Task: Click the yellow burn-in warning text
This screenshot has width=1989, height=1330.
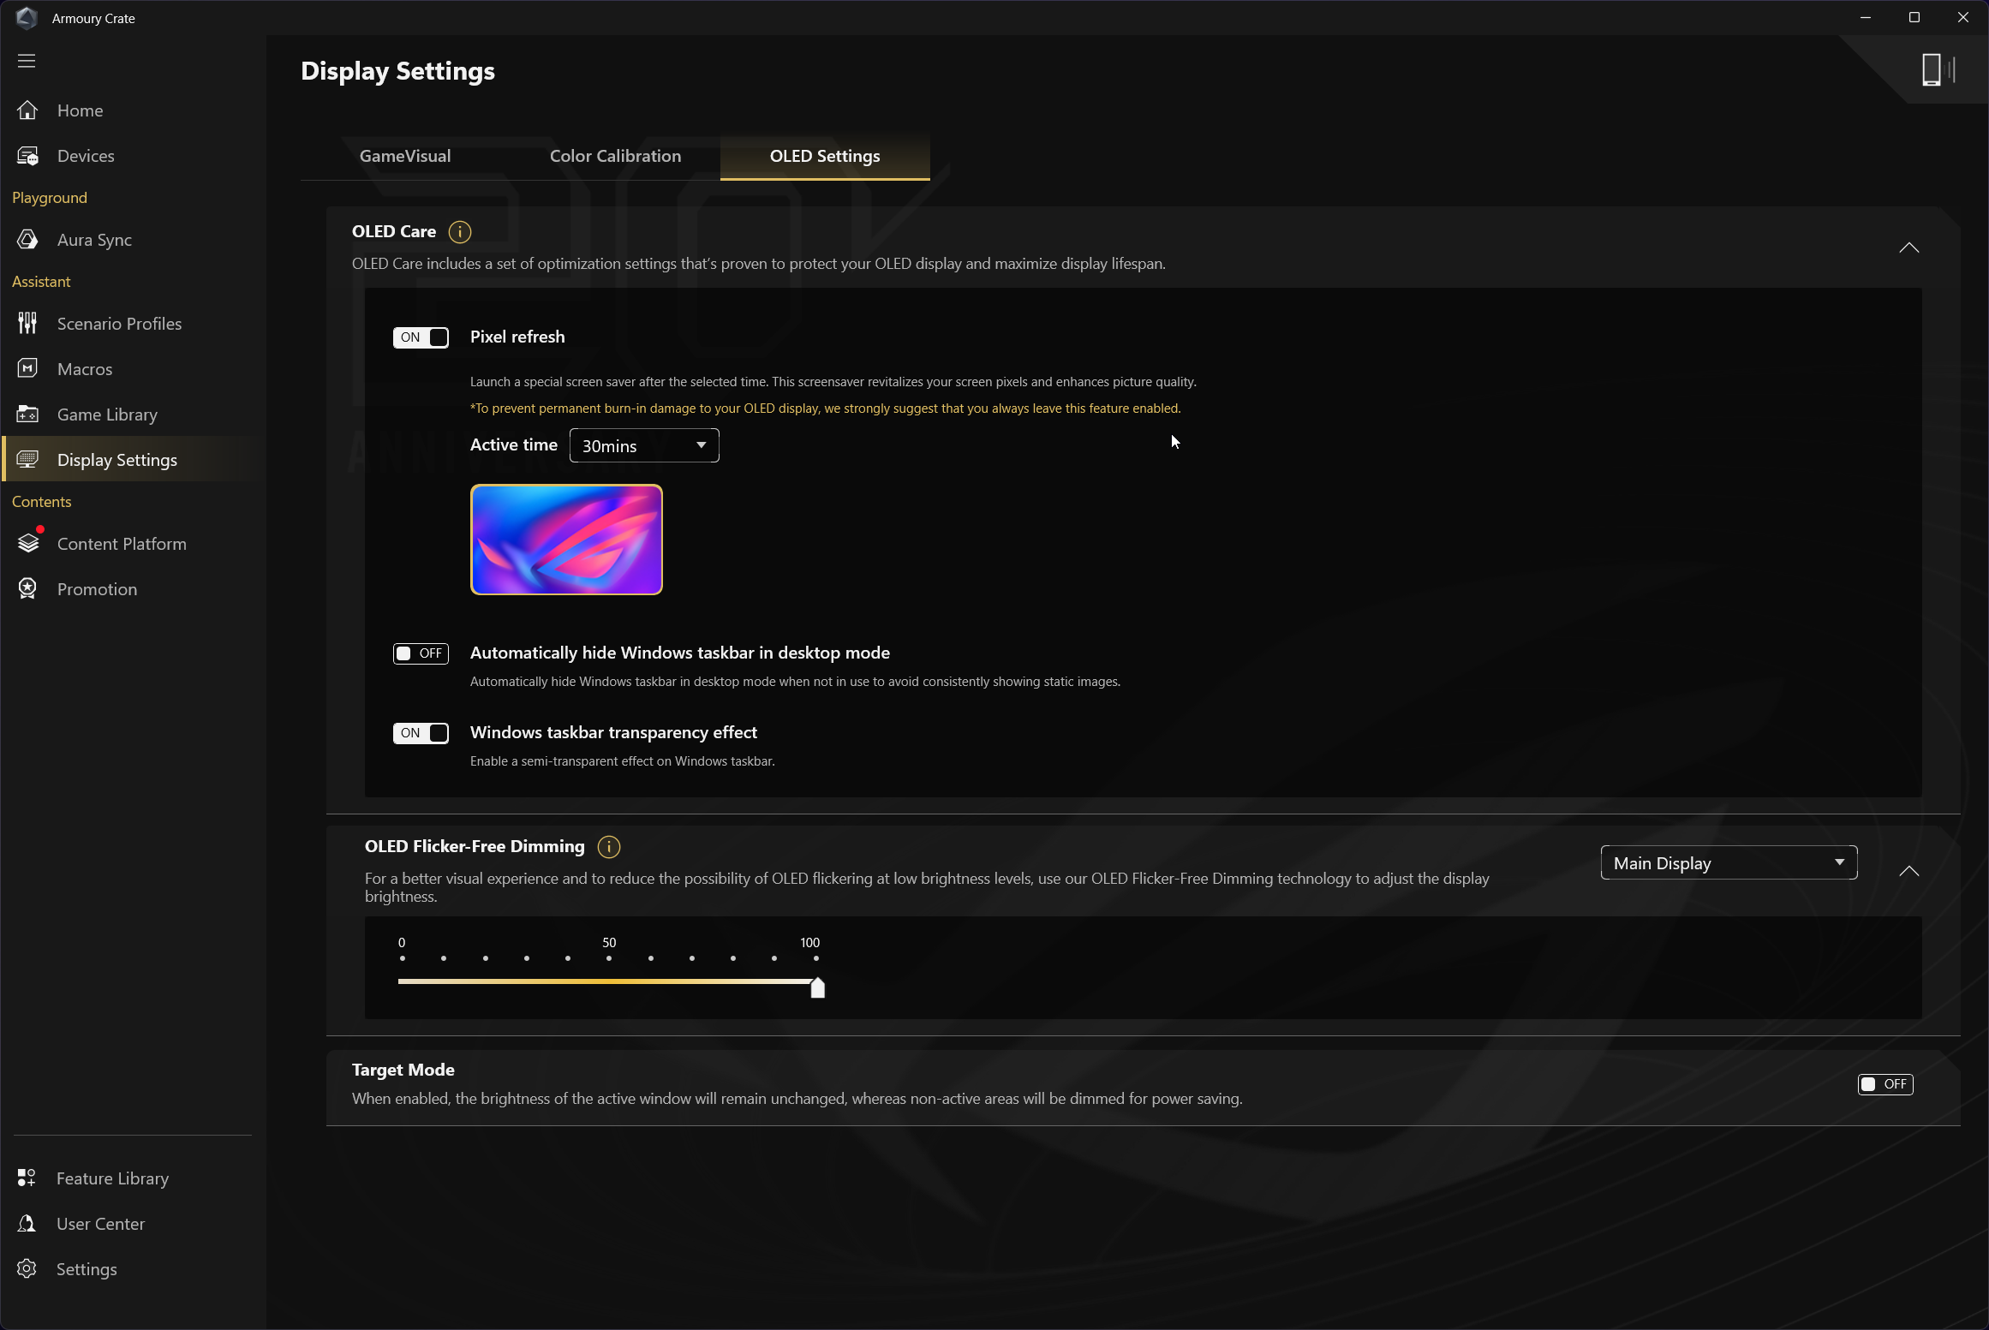Action: [x=826, y=409]
